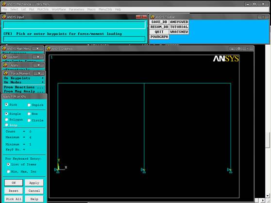The image size is (271, 203).
Task: Open the Help menu in Utility Menu
Action: click(x=118, y=9)
